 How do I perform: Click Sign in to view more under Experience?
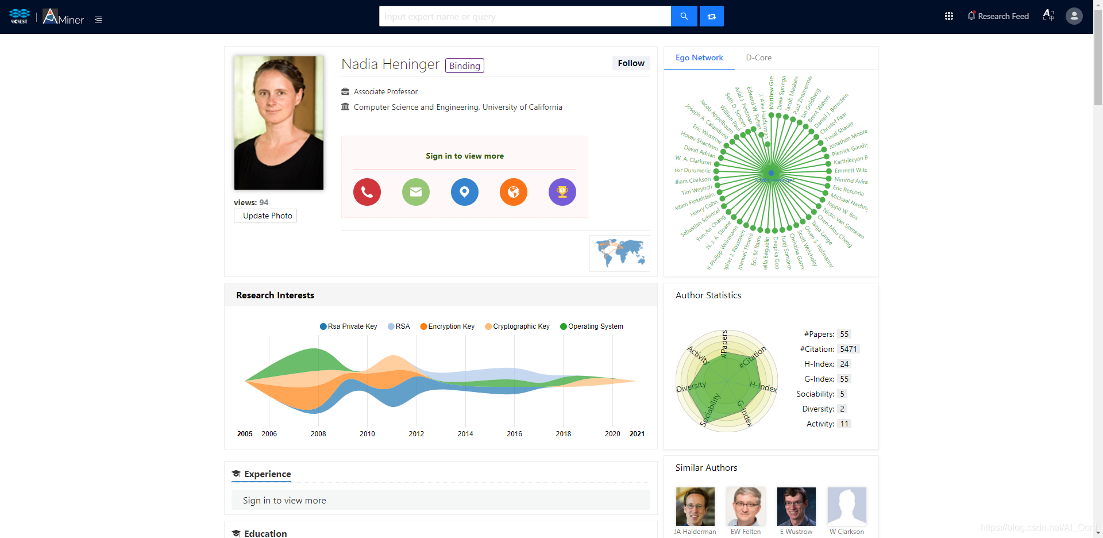(x=284, y=501)
